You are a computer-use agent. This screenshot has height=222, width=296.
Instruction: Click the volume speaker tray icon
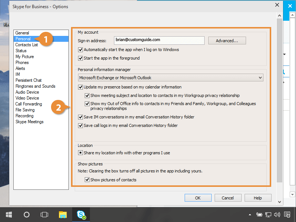[277, 215]
